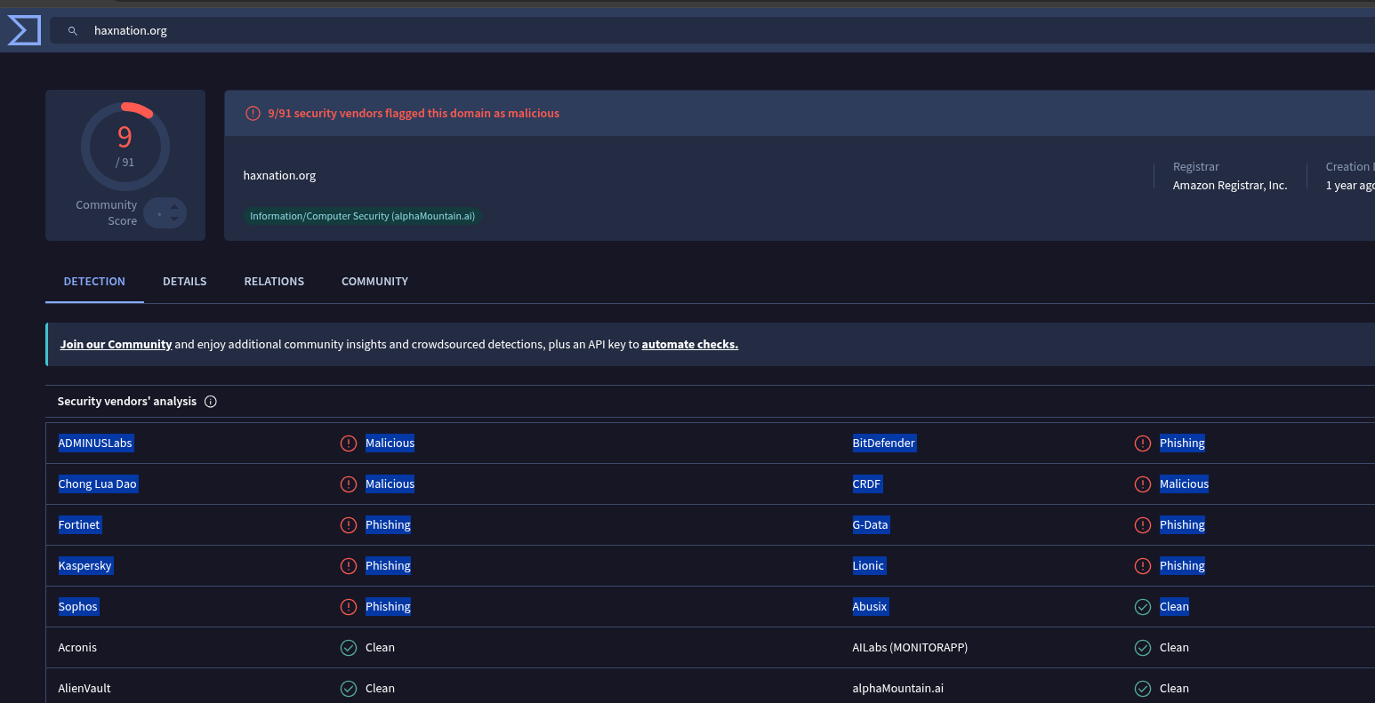Click the Fortinet vendor name
The width and height of the screenshot is (1375, 703).
[79, 524]
